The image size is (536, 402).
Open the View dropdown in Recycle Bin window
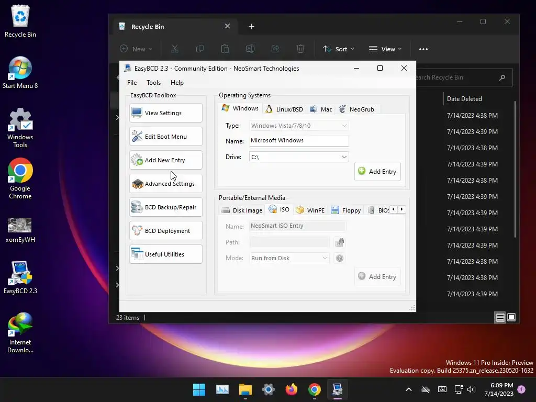[x=385, y=49]
